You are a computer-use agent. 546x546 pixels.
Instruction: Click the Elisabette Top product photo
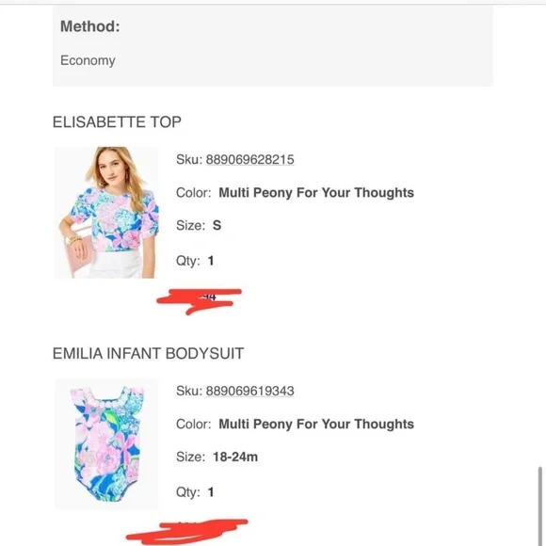(106, 213)
